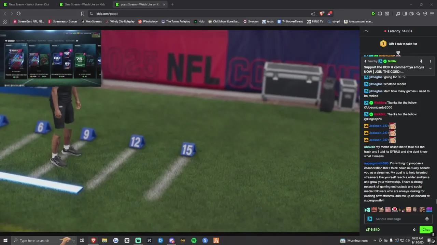Focus the Send a message field
The image size is (437, 245).
click(398, 219)
